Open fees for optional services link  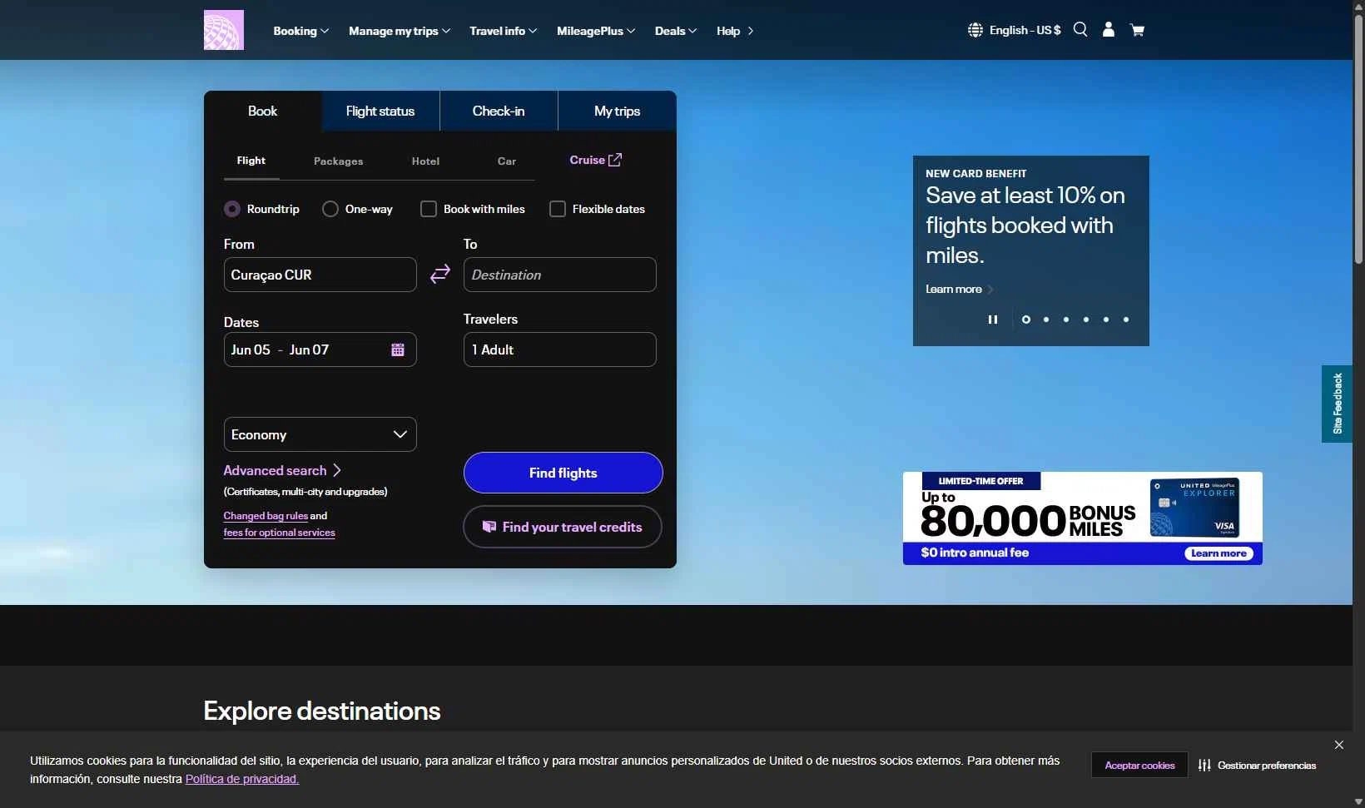280,533
